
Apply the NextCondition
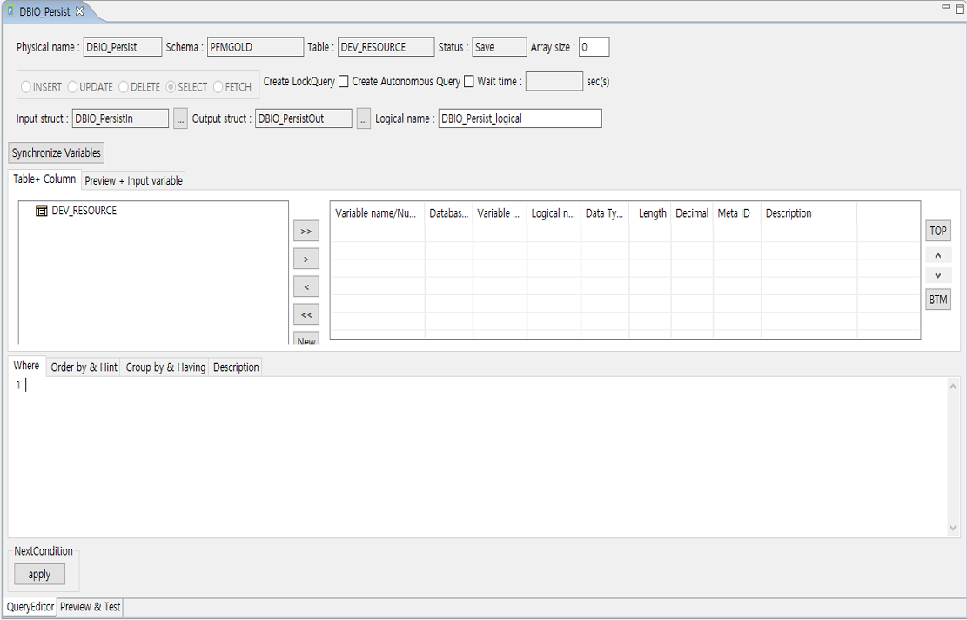(x=38, y=574)
